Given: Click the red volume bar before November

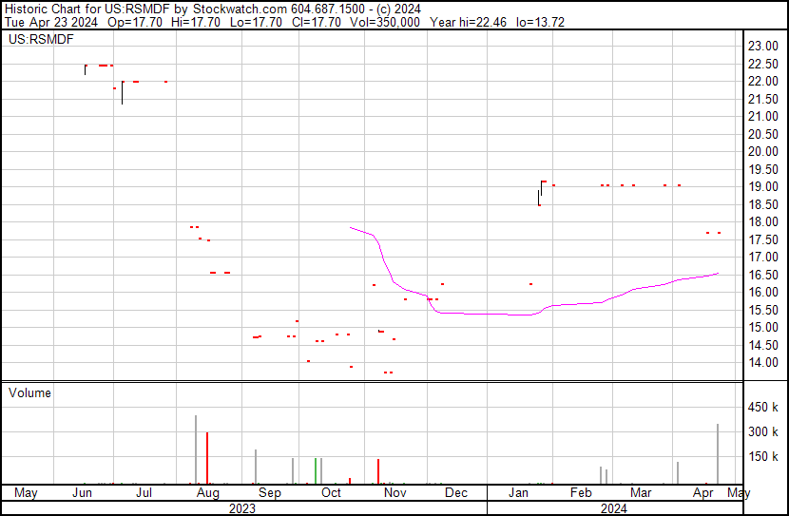Looking at the screenshot, I should tap(378, 470).
